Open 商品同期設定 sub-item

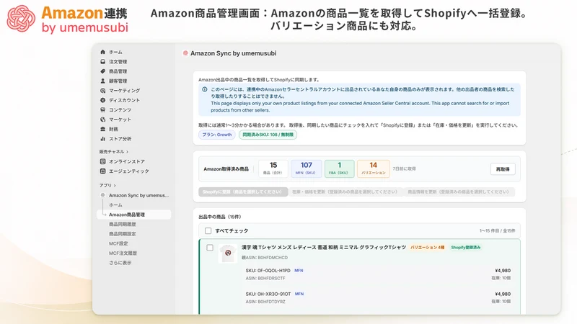tap(122, 233)
